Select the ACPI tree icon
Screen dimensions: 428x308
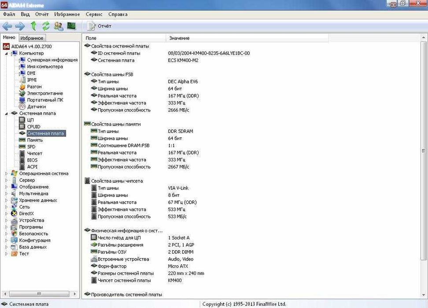22,167
